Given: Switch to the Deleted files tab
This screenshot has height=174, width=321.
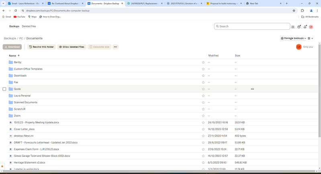Looking at the screenshot, I should pos(29,27).
